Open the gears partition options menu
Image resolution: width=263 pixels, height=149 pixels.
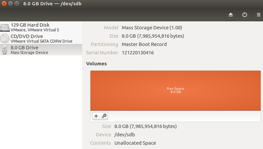coord(104,116)
